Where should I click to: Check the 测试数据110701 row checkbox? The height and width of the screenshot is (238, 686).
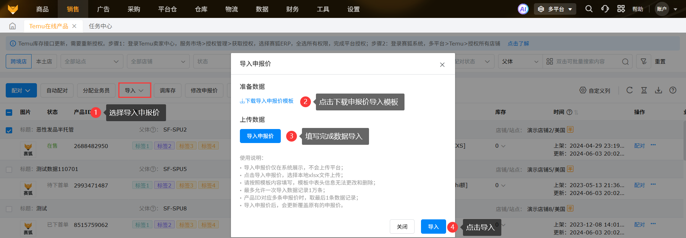[9, 170]
